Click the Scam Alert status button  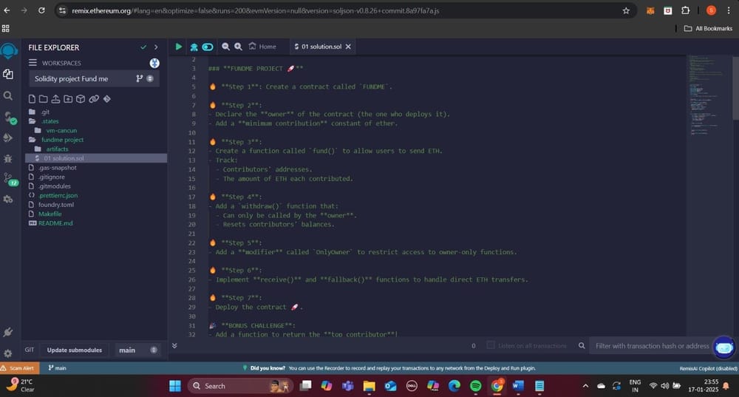(x=18, y=367)
